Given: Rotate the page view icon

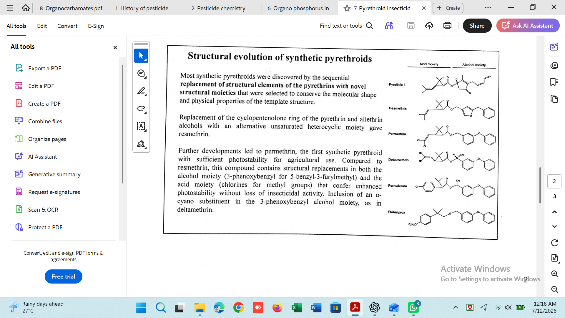Looking at the screenshot, I should pos(554,243).
